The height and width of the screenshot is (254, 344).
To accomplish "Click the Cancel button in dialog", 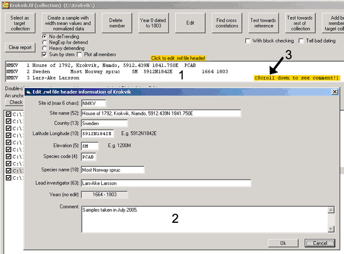I will click(320, 243).
